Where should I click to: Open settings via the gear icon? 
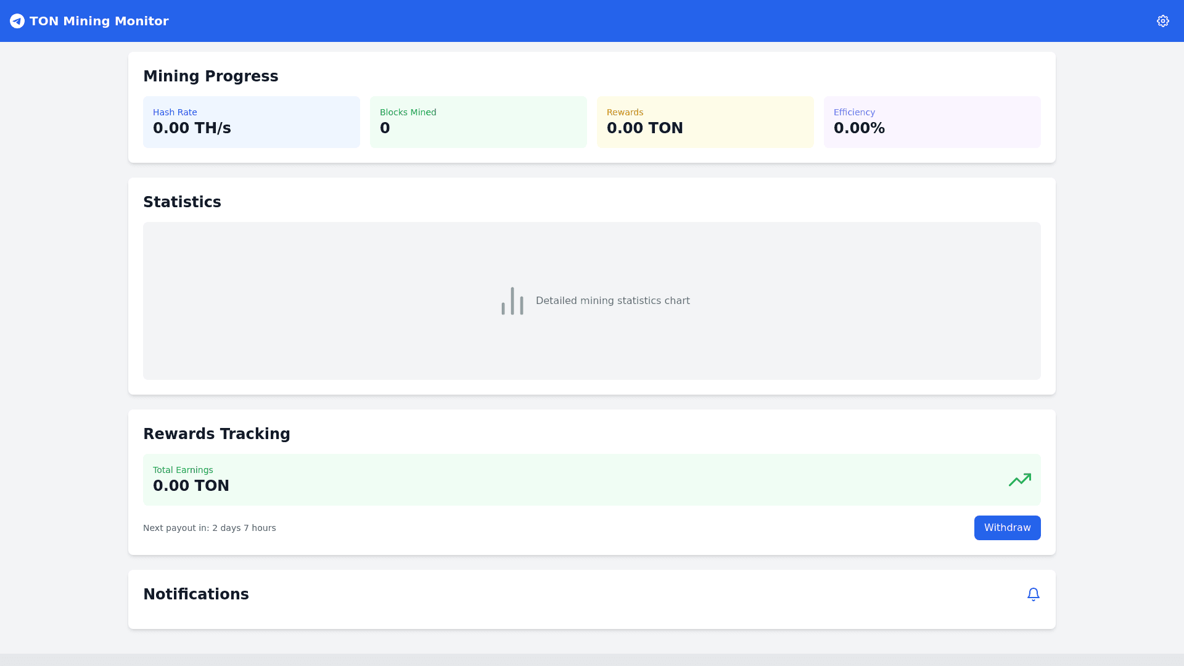click(1162, 21)
